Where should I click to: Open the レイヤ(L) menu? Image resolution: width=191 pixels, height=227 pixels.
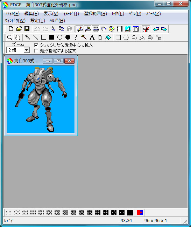[118, 14]
